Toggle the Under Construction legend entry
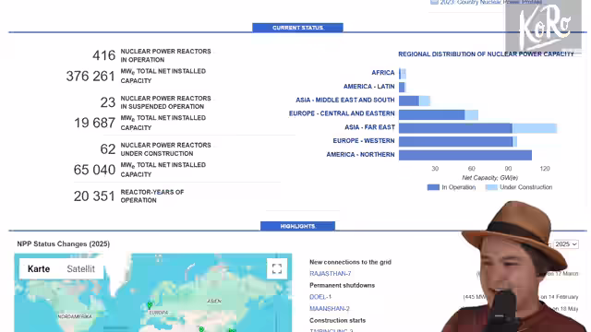Image resolution: width=591 pixels, height=332 pixels. 519,187
